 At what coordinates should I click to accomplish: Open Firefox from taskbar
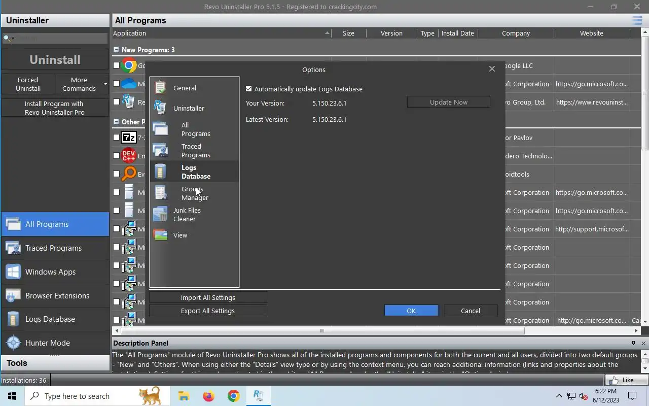(x=208, y=396)
